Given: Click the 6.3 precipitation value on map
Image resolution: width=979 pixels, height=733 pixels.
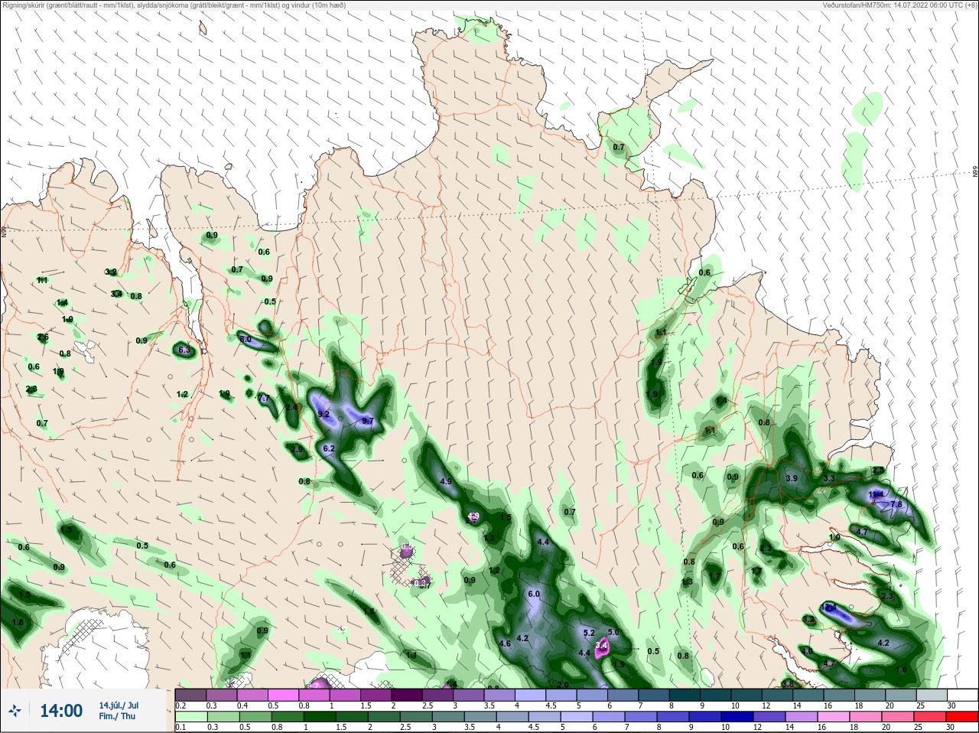Looking at the screenshot, I should tap(184, 350).
